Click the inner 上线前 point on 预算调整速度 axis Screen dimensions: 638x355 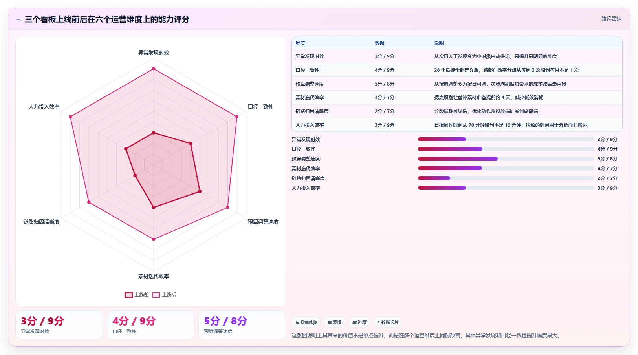tap(200, 191)
